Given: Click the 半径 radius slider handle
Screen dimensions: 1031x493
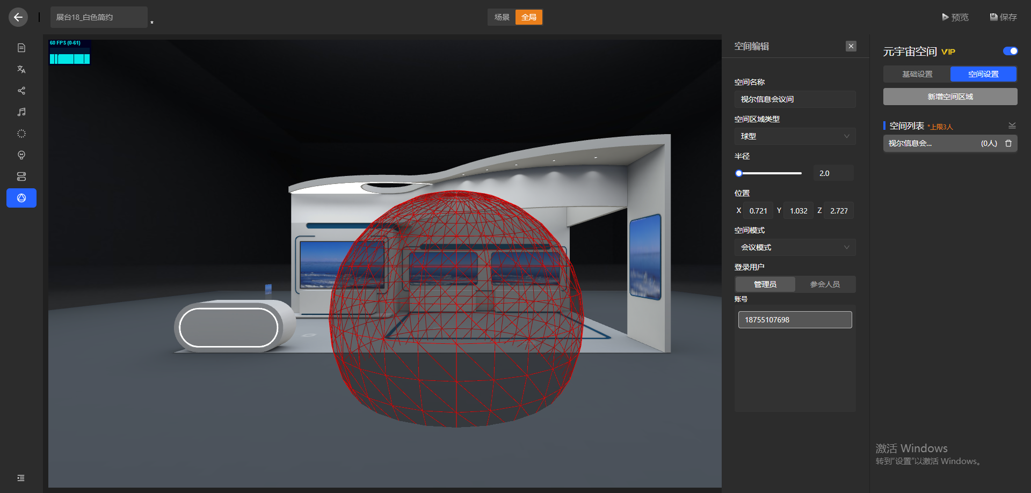Looking at the screenshot, I should tap(739, 173).
